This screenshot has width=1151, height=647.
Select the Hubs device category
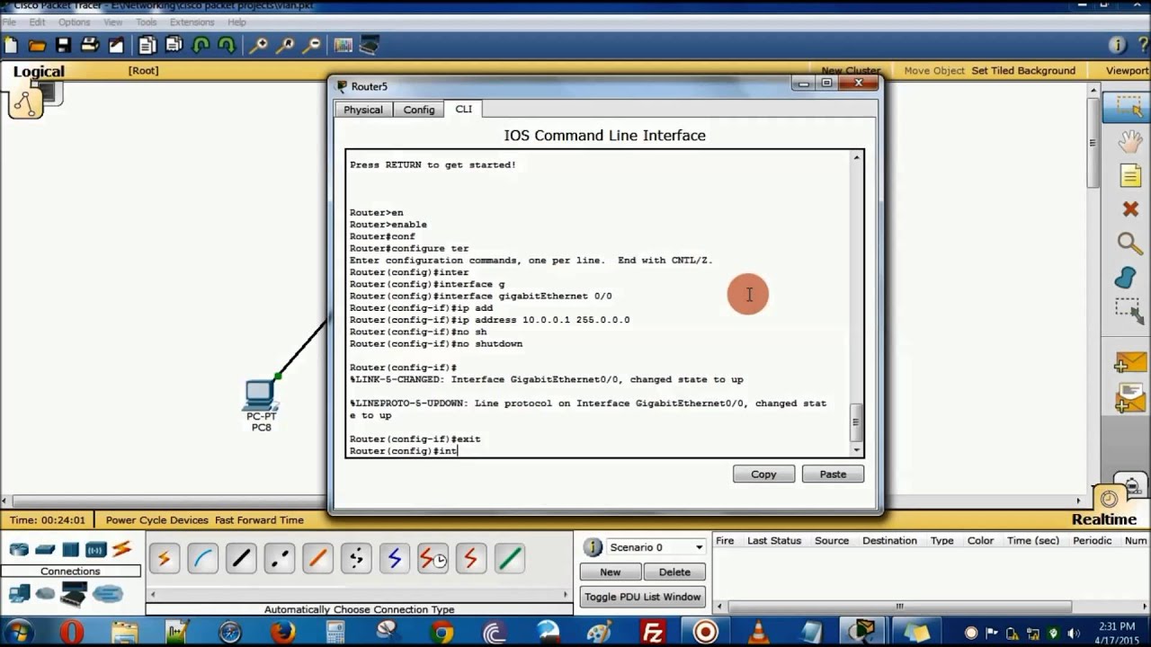click(70, 549)
